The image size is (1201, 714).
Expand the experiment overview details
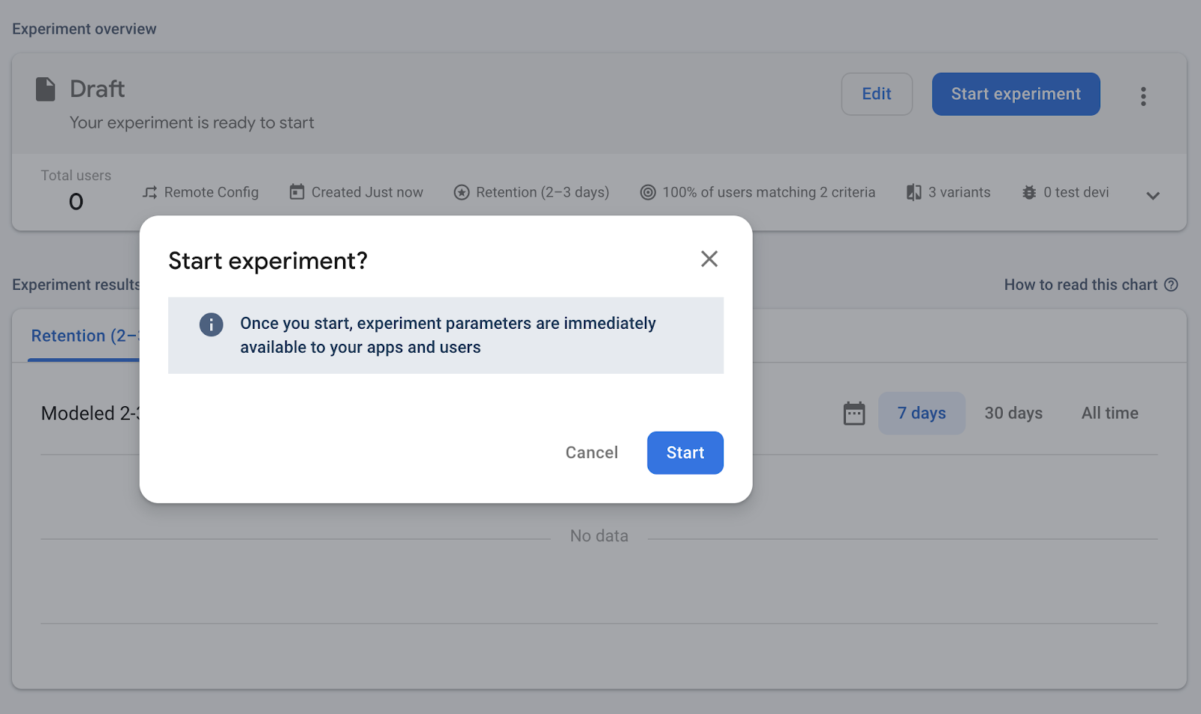click(x=1153, y=195)
